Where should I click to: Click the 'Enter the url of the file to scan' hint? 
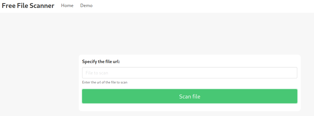[x=104, y=82]
